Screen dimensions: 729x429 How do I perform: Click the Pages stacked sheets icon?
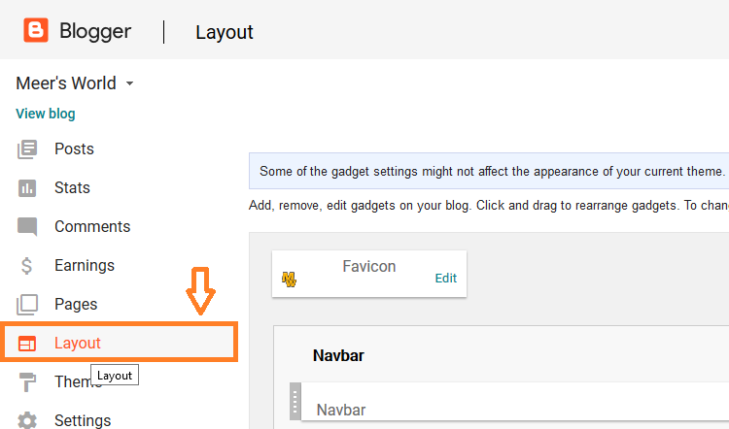point(27,305)
